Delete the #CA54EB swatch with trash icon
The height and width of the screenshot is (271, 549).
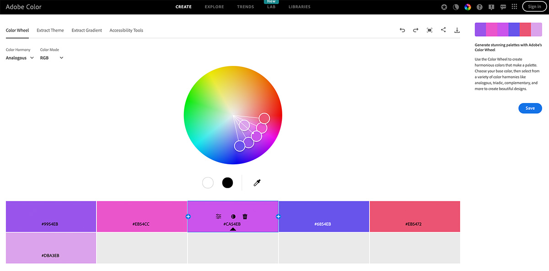tap(245, 217)
